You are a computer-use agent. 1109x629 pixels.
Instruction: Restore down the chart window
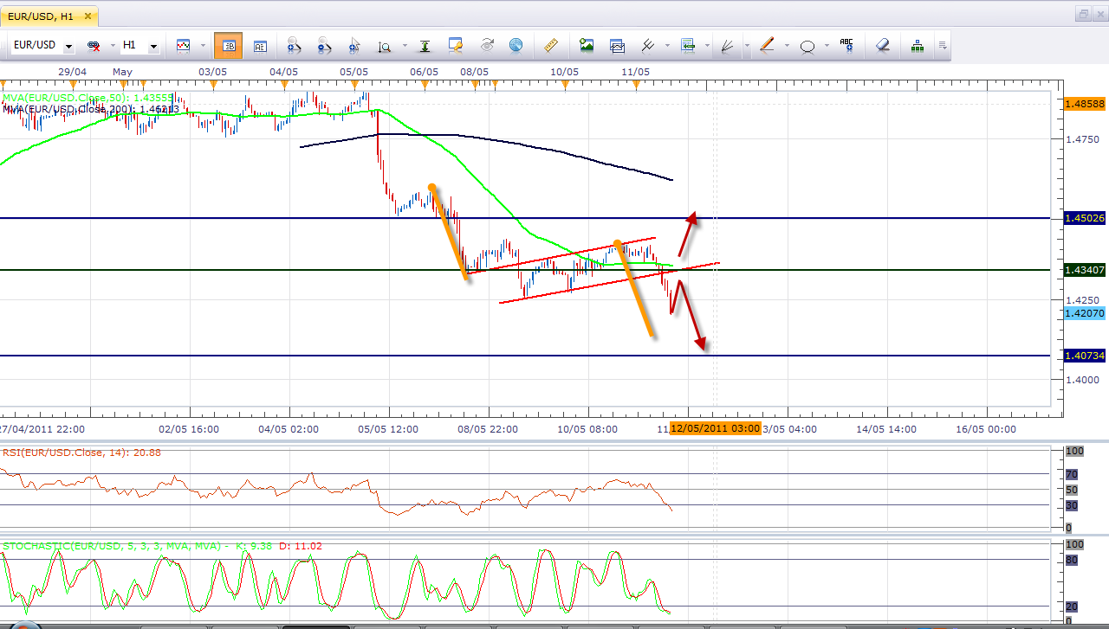(1084, 14)
